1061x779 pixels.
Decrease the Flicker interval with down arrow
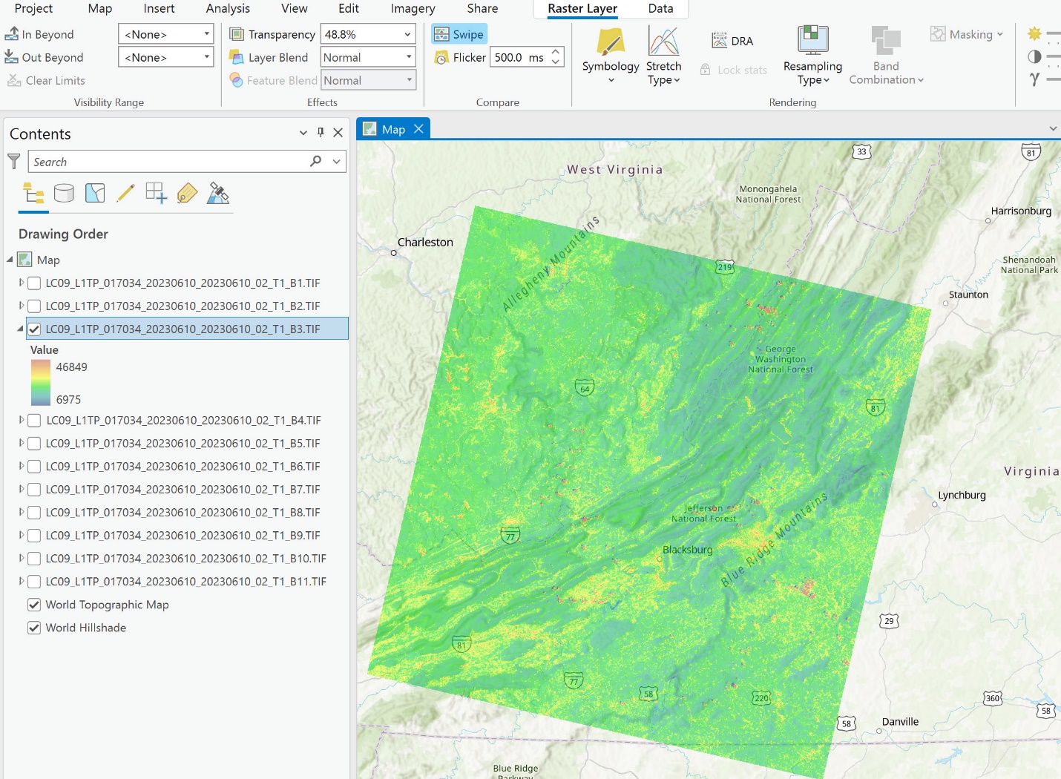point(556,62)
